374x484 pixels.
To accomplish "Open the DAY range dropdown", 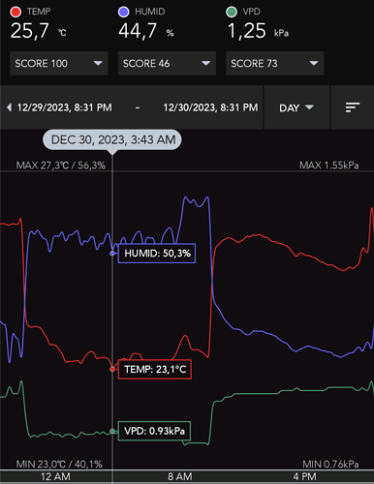I will click(x=296, y=107).
